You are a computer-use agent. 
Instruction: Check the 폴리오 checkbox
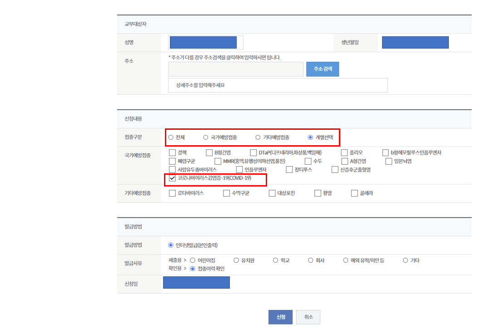pyautogui.click(x=344, y=152)
